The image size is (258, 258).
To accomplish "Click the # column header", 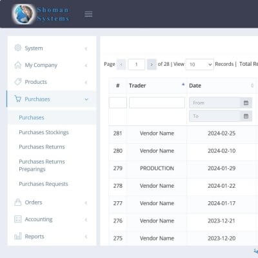I will (118, 86).
